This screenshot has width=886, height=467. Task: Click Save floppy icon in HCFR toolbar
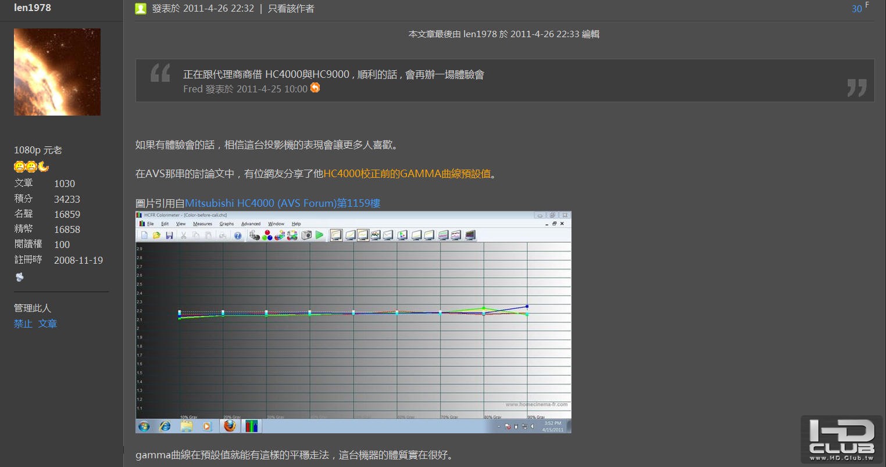click(169, 235)
